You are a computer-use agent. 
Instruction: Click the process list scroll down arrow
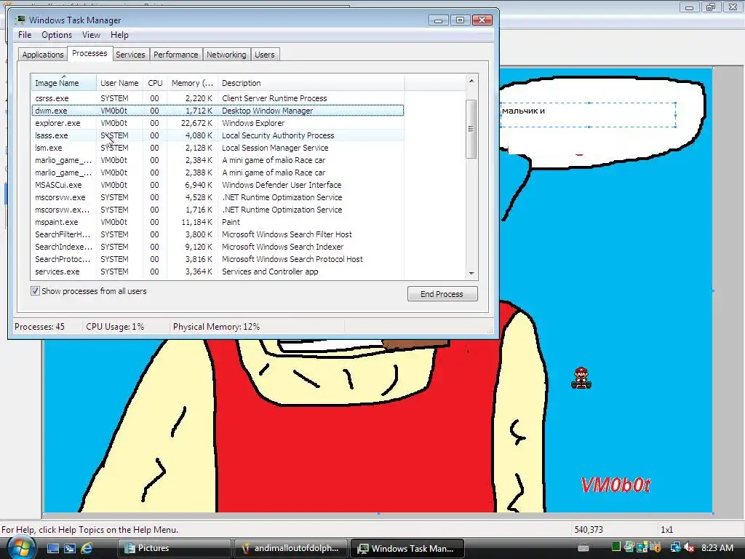471,274
